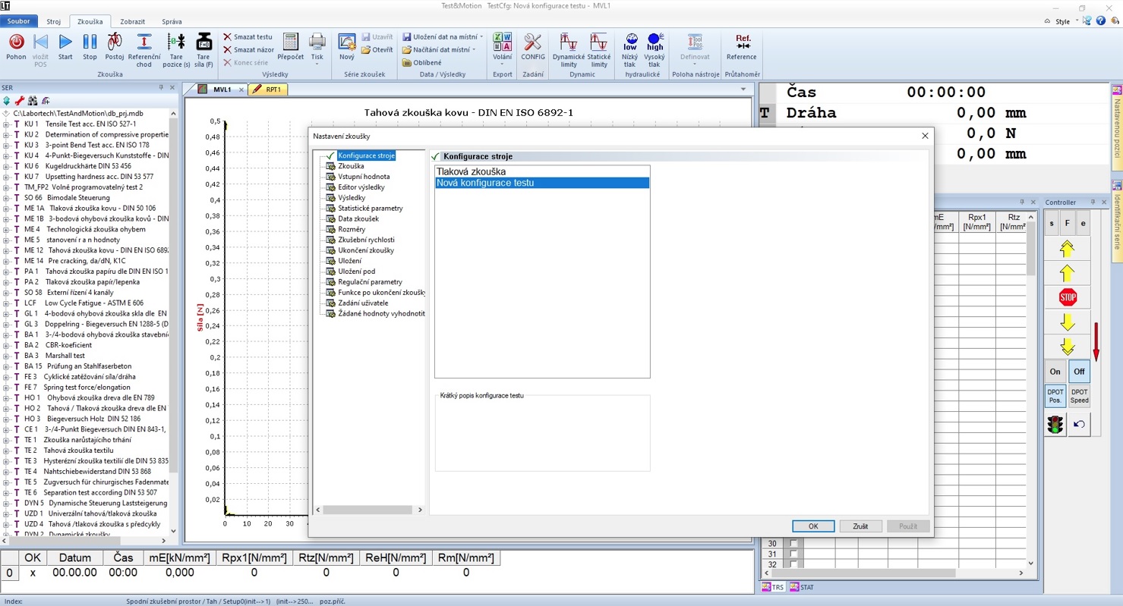Open Statické limity

tap(599, 42)
